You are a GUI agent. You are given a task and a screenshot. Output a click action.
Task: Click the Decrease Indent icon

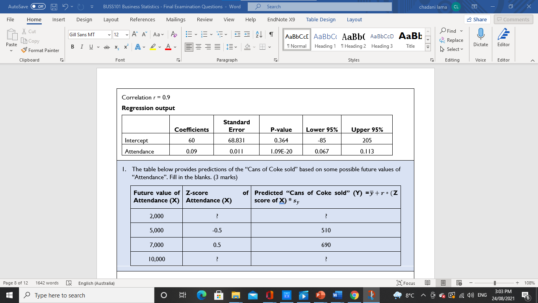237,35
